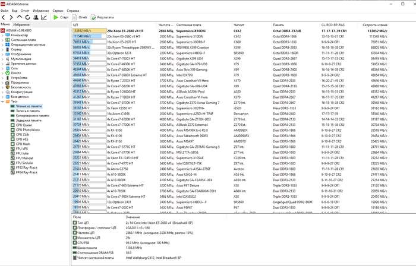Click the Отчёт document icon in toolbar
This screenshot has height=266, width=416.
click(74, 17)
